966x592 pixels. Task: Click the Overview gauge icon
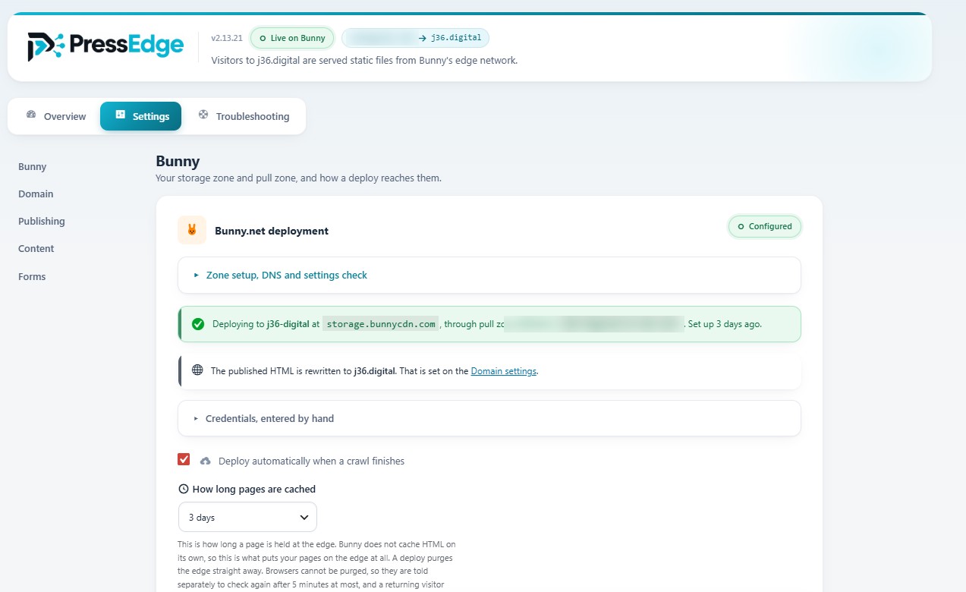click(31, 115)
